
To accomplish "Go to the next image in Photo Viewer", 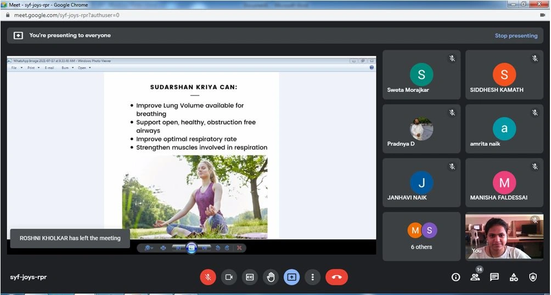I will coord(205,248).
